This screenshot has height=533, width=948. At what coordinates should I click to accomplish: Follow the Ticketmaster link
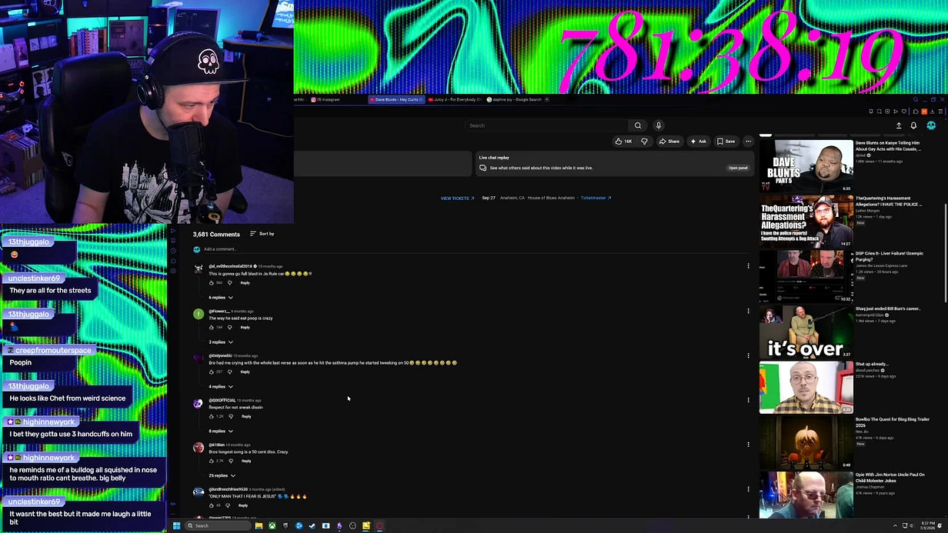pos(596,198)
